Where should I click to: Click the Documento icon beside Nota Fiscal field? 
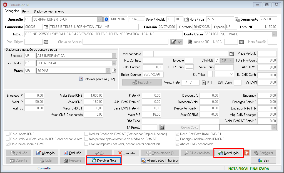tap(237, 20)
